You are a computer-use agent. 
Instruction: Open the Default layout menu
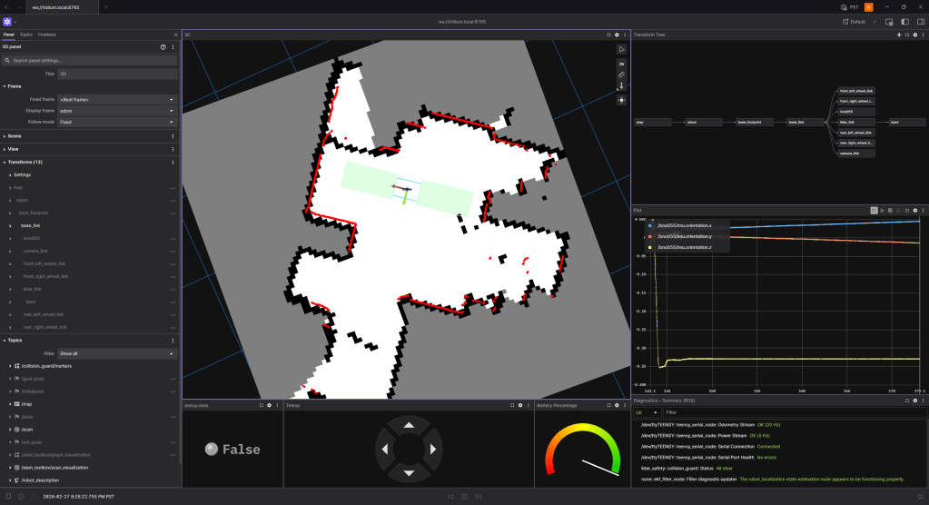coord(858,21)
